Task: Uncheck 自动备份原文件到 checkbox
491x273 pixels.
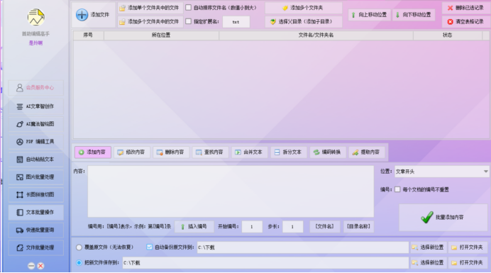Action: [x=150, y=247]
